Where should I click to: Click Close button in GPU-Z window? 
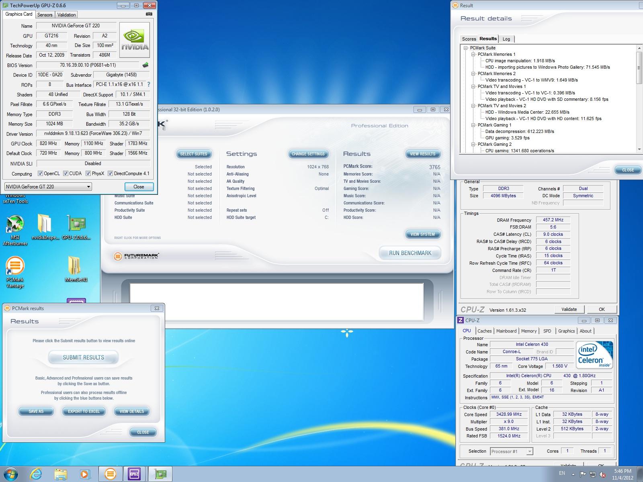coord(139,187)
